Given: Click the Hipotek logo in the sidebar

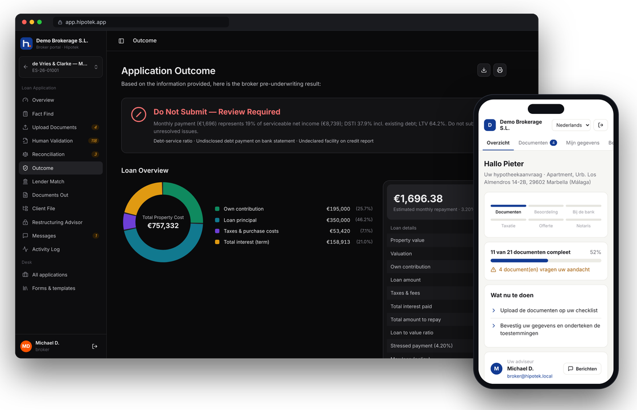Looking at the screenshot, I should [x=26, y=43].
